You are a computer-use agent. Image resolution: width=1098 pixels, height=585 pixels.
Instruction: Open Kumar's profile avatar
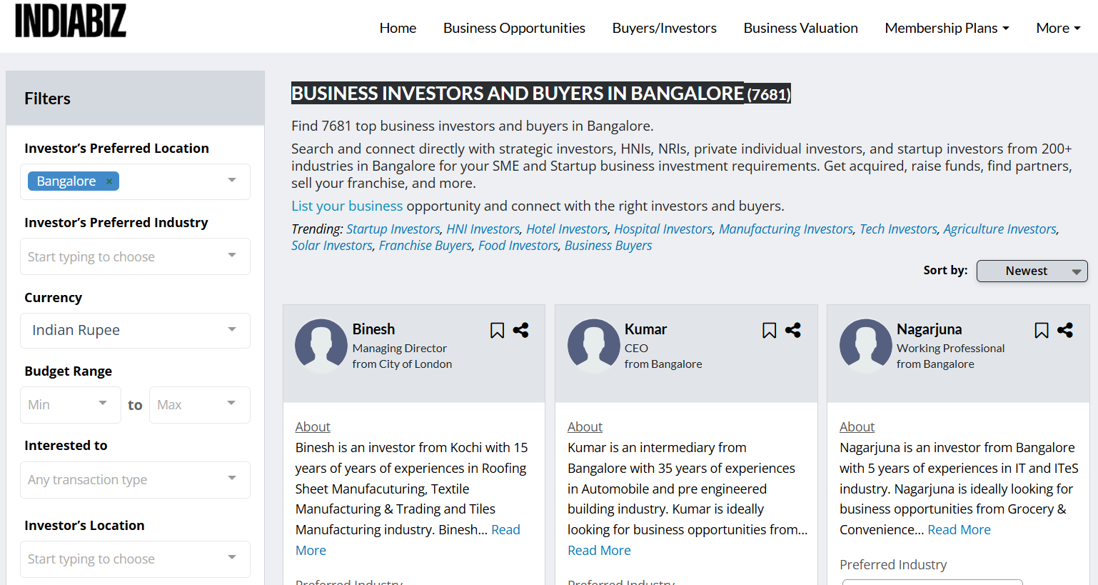[x=593, y=346]
